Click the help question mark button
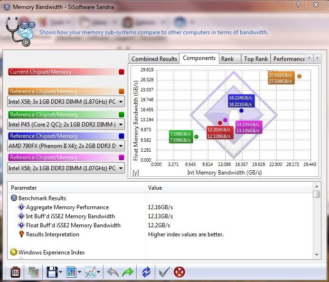 coord(298,4)
